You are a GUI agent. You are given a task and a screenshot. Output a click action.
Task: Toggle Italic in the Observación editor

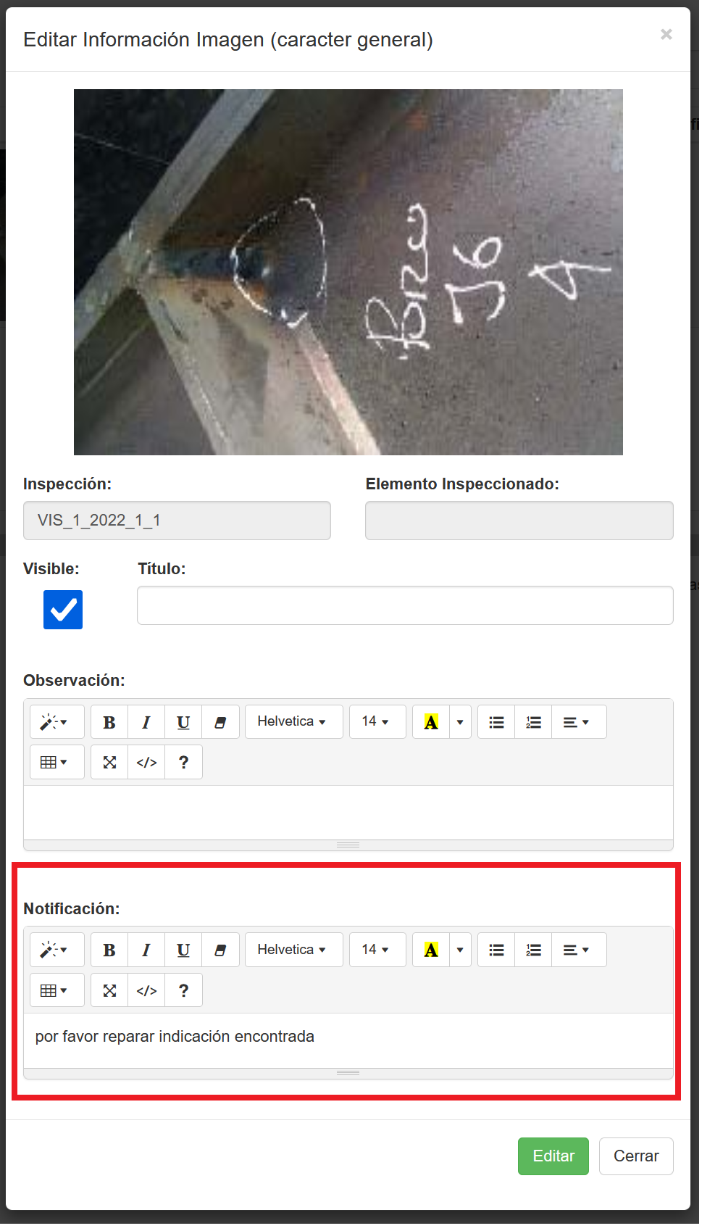pyautogui.click(x=146, y=722)
